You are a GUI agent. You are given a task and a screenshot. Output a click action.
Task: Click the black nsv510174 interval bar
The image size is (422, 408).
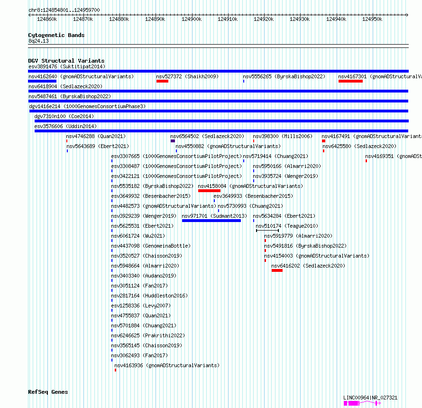(x=267, y=231)
